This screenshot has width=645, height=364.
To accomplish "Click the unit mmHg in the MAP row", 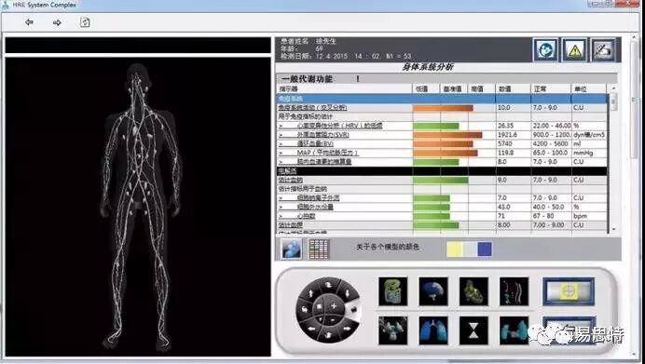I will (583, 153).
